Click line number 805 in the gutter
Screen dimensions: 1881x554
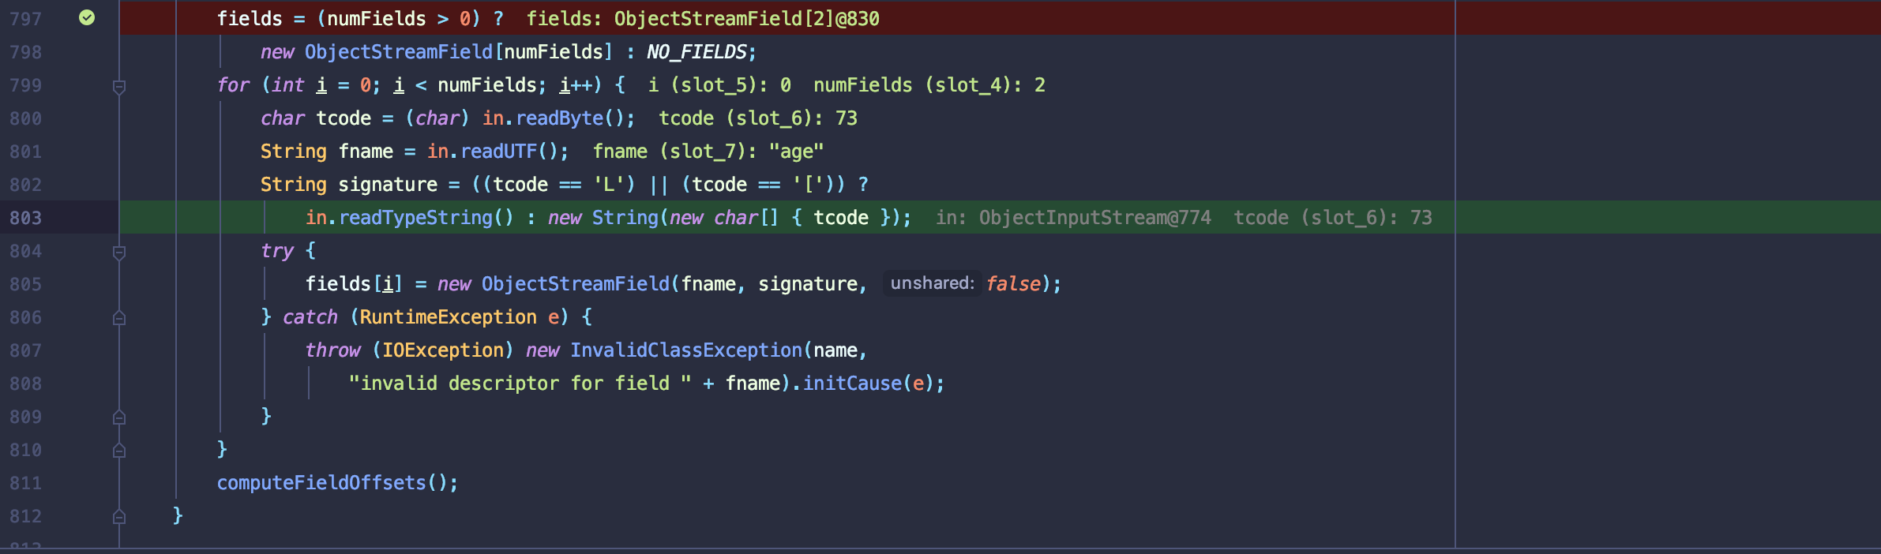[x=26, y=284]
